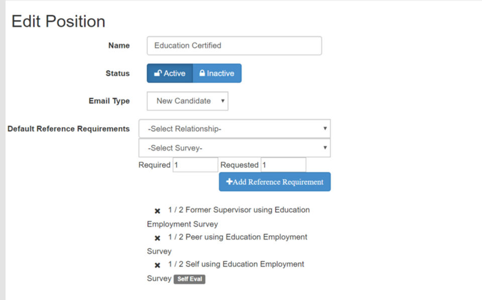
Task: Click the lock icon on Inactive
Action: point(202,73)
